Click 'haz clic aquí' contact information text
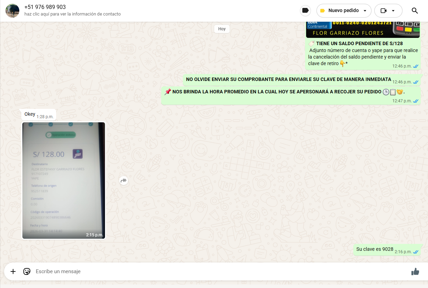 [72, 14]
